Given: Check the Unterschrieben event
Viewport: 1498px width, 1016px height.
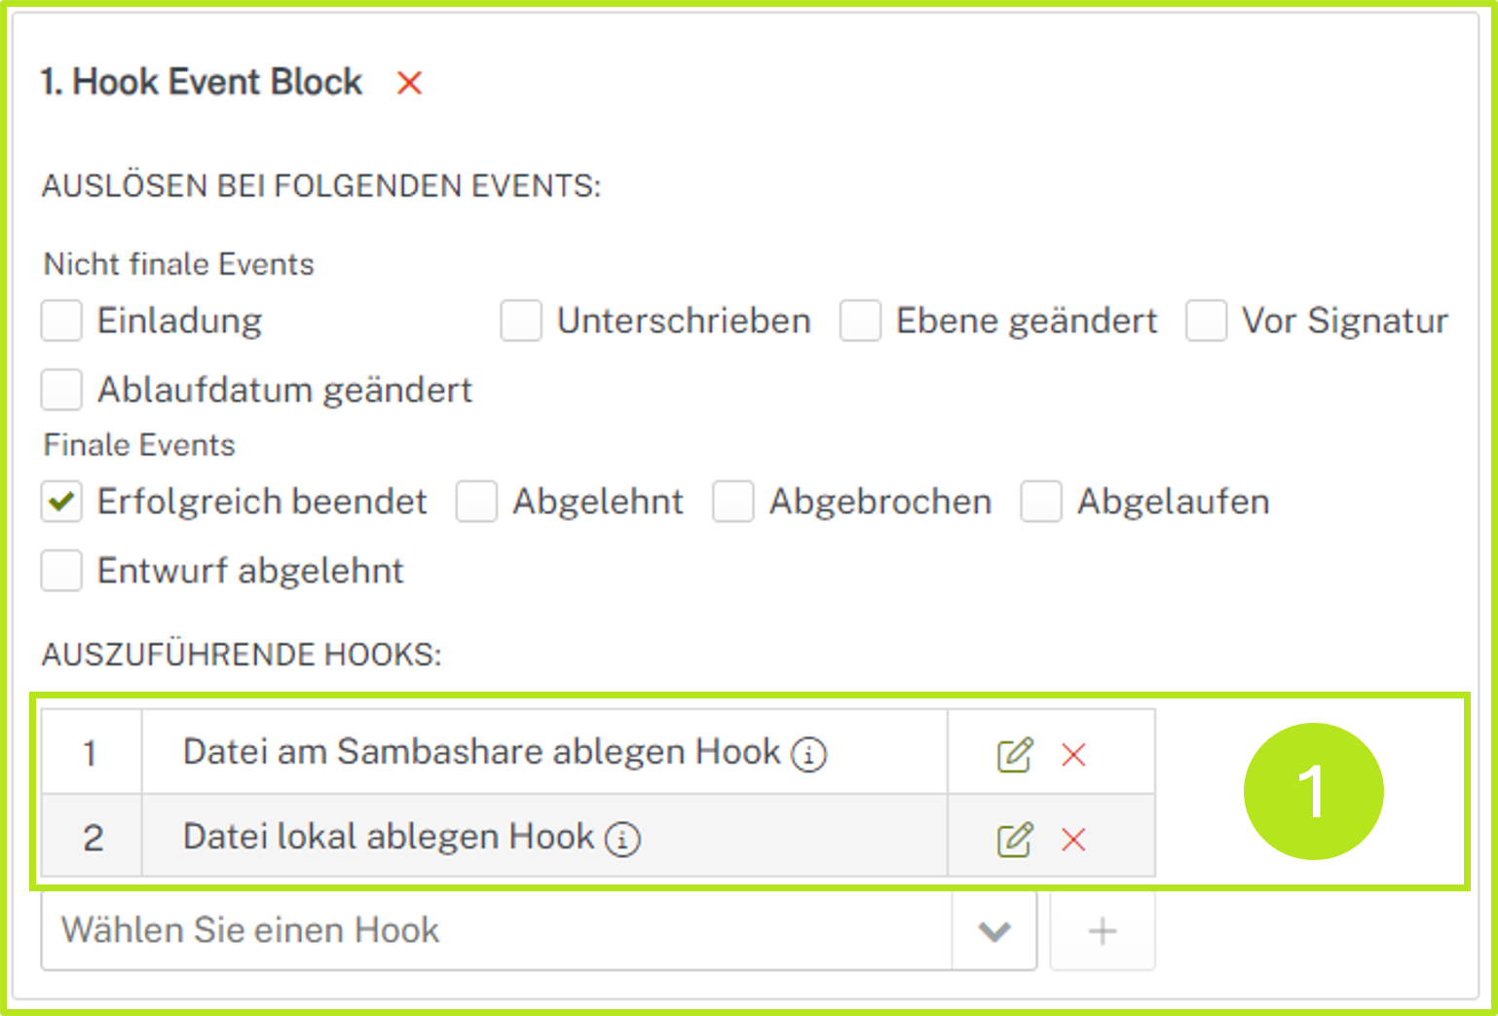Looking at the screenshot, I should pos(522,320).
